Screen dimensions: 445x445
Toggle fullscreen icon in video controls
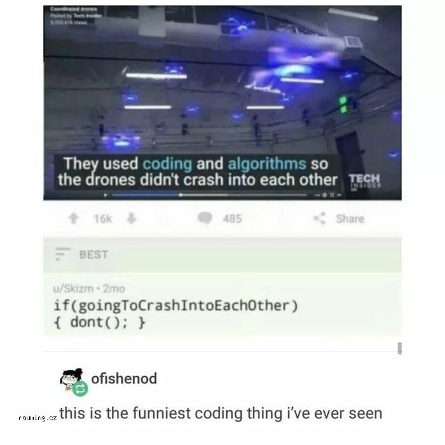331,195
